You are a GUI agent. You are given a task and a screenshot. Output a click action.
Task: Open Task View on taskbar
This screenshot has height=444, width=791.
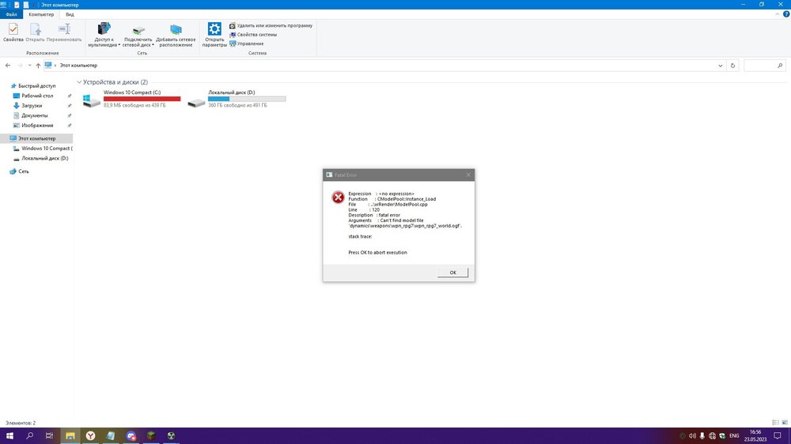(x=49, y=435)
